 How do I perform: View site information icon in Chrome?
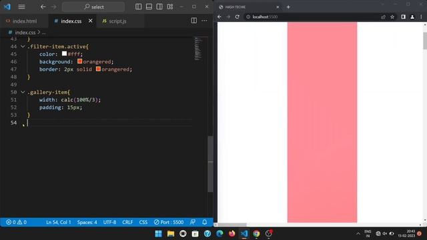[248, 17]
